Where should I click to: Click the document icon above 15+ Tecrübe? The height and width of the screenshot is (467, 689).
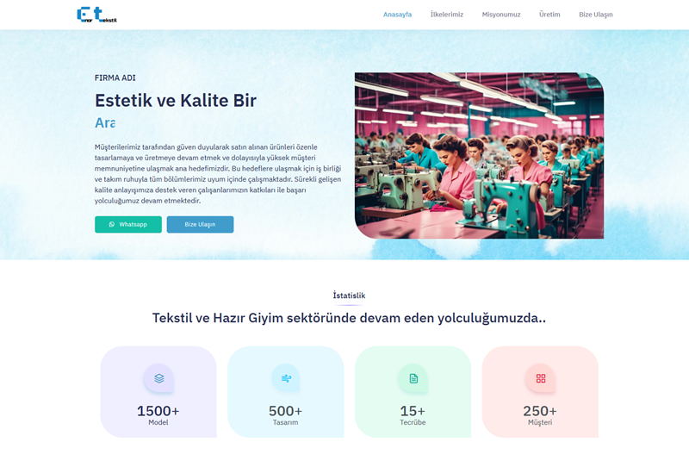[413, 378]
